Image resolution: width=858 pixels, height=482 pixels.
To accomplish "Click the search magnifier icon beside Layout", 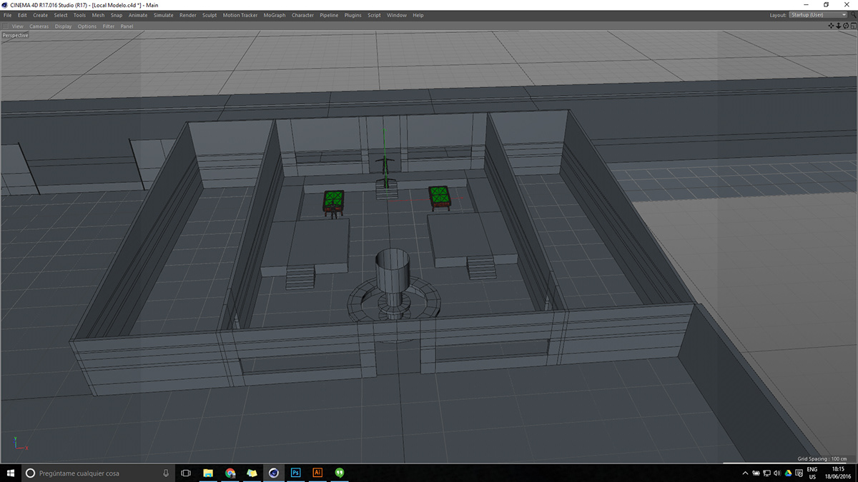I will [852, 15].
